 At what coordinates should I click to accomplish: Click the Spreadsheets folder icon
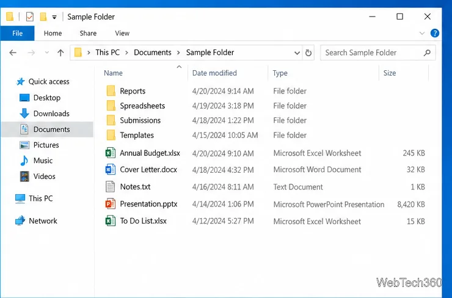pyautogui.click(x=111, y=106)
